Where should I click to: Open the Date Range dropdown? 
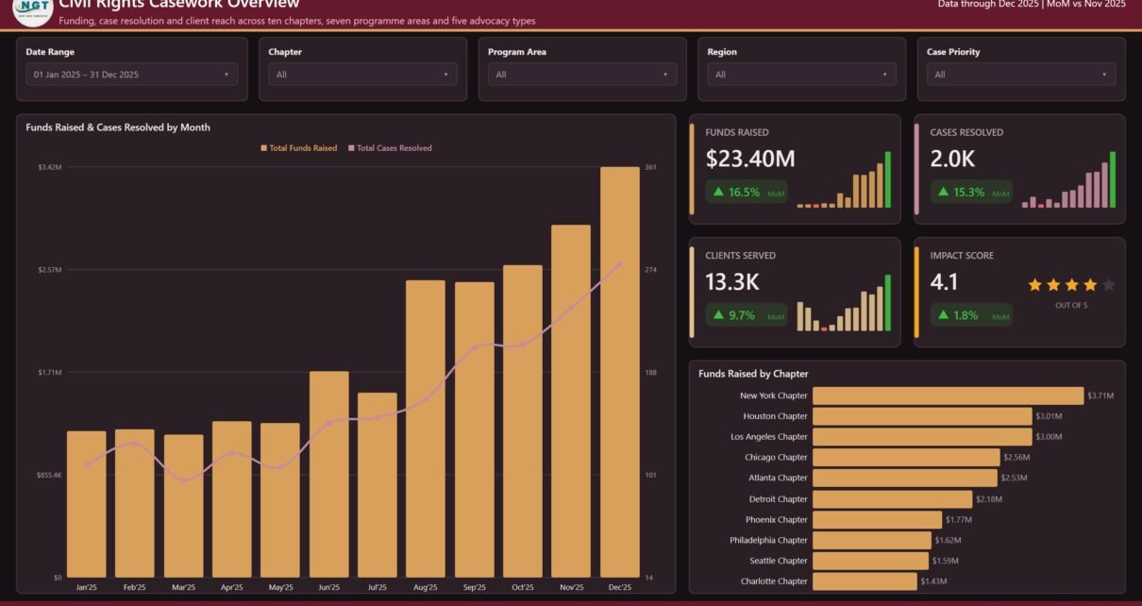click(x=132, y=75)
